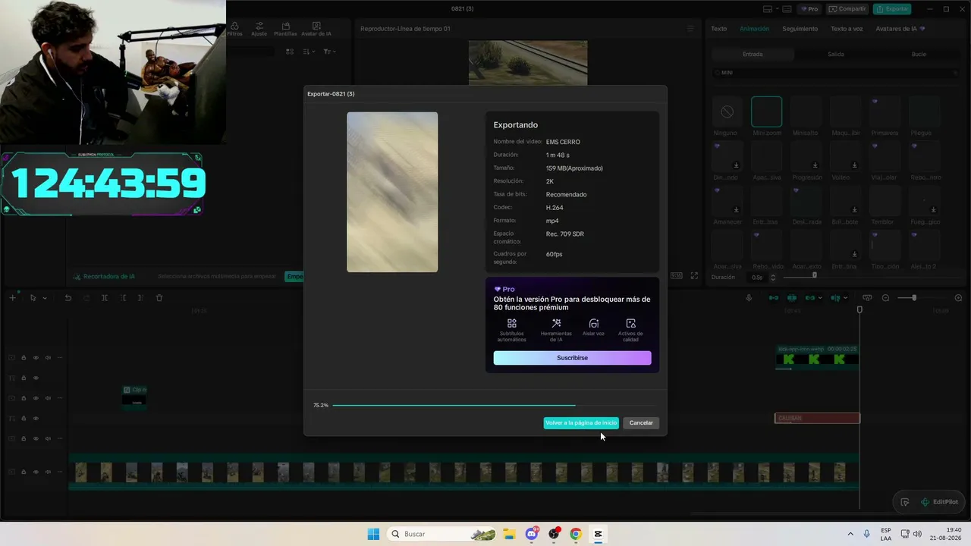Viewport: 971px width, 546px height.
Task: Select the CAUSAN clip in the timeline
Action: pyautogui.click(x=817, y=419)
